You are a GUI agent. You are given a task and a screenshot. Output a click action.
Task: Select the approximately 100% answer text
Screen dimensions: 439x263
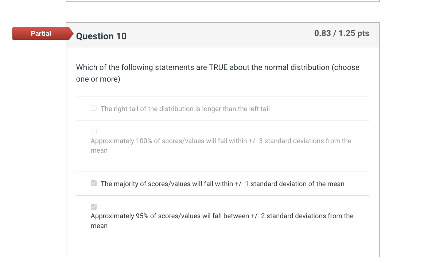click(221, 145)
